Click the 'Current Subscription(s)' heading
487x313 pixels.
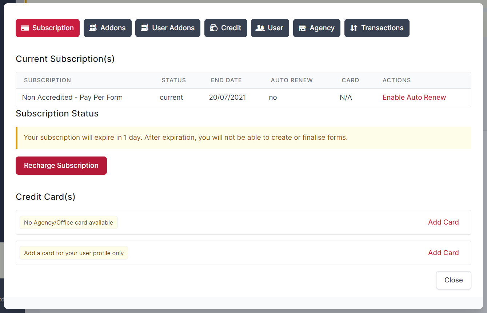[x=65, y=59]
